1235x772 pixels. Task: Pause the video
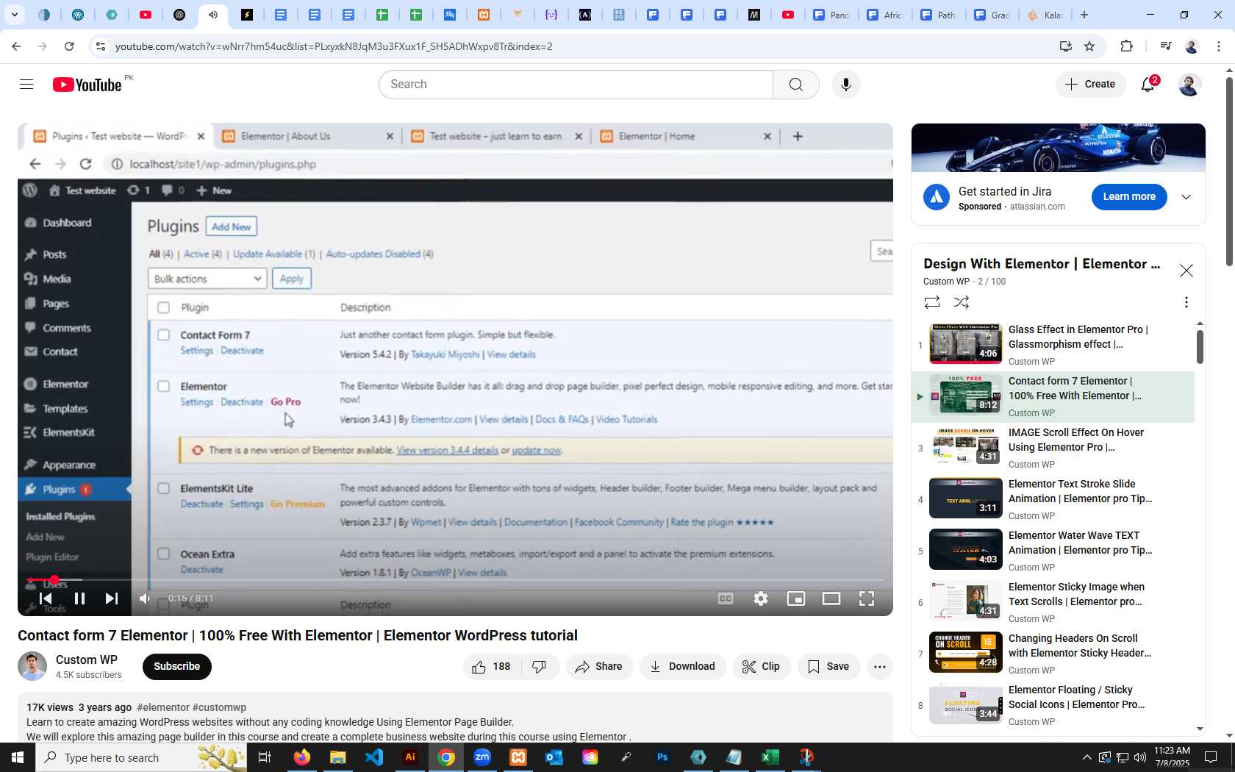coord(79,598)
